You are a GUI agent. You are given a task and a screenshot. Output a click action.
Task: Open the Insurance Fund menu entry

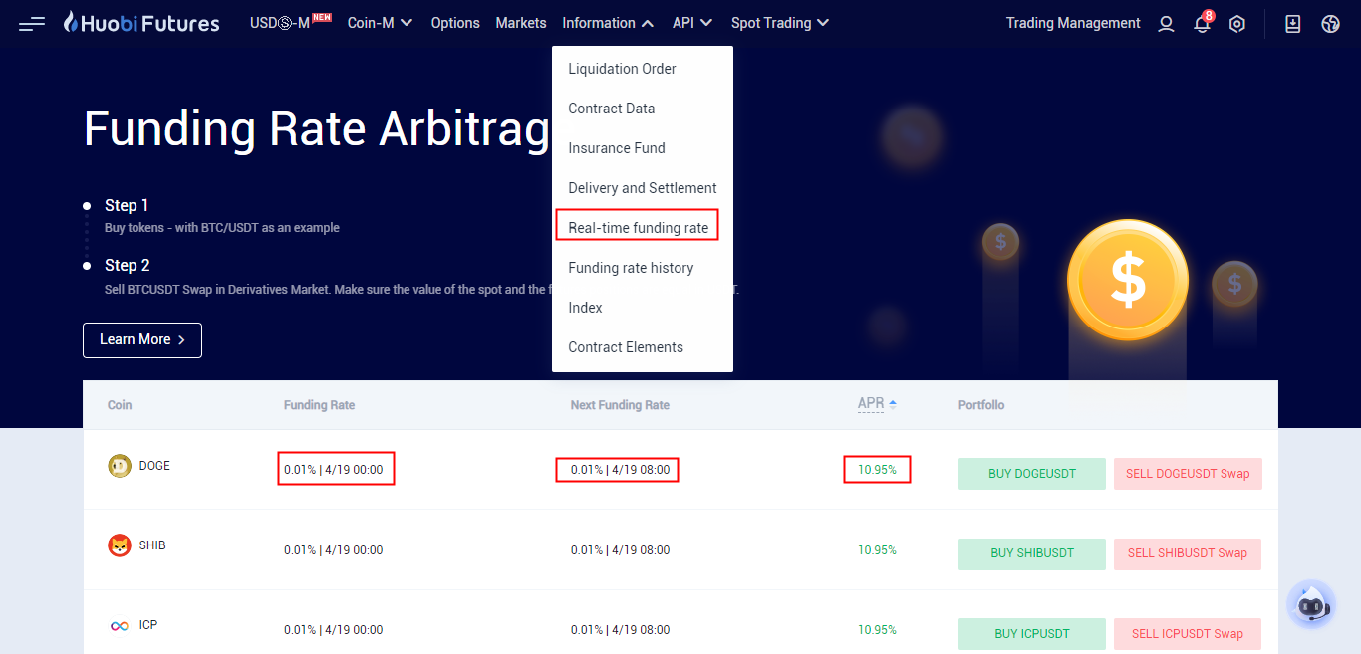[616, 148]
